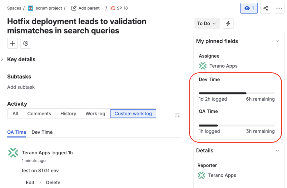287x188 pixels.
Task: Open automation via the lightning bolt icon
Action: pyautogui.click(x=228, y=23)
